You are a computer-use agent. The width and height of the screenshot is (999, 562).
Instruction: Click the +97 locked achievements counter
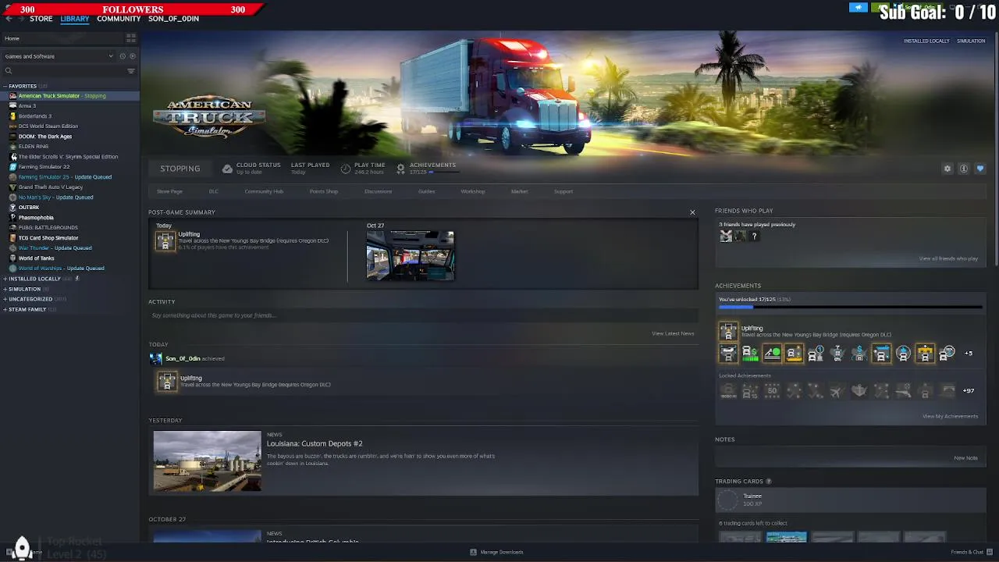point(969,390)
